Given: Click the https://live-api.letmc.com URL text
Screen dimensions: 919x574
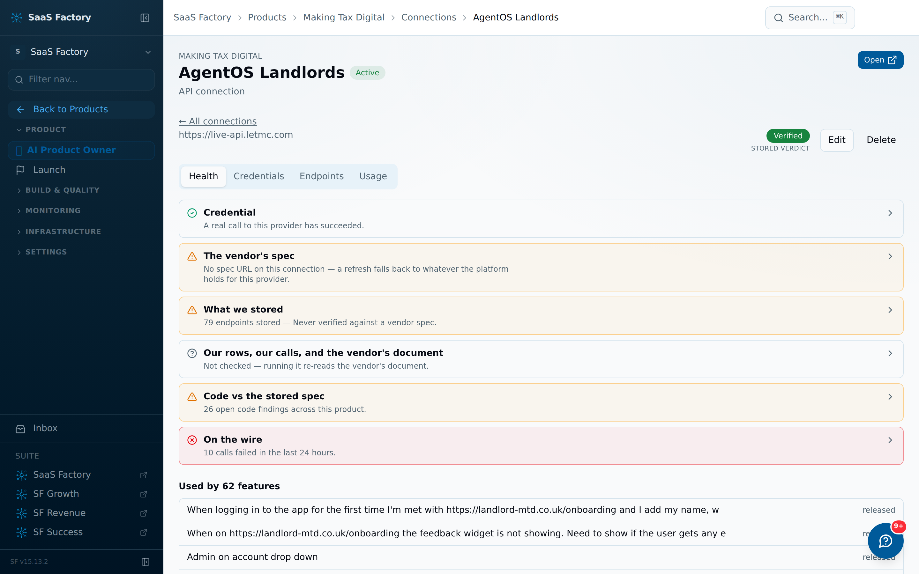Looking at the screenshot, I should pyautogui.click(x=236, y=135).
